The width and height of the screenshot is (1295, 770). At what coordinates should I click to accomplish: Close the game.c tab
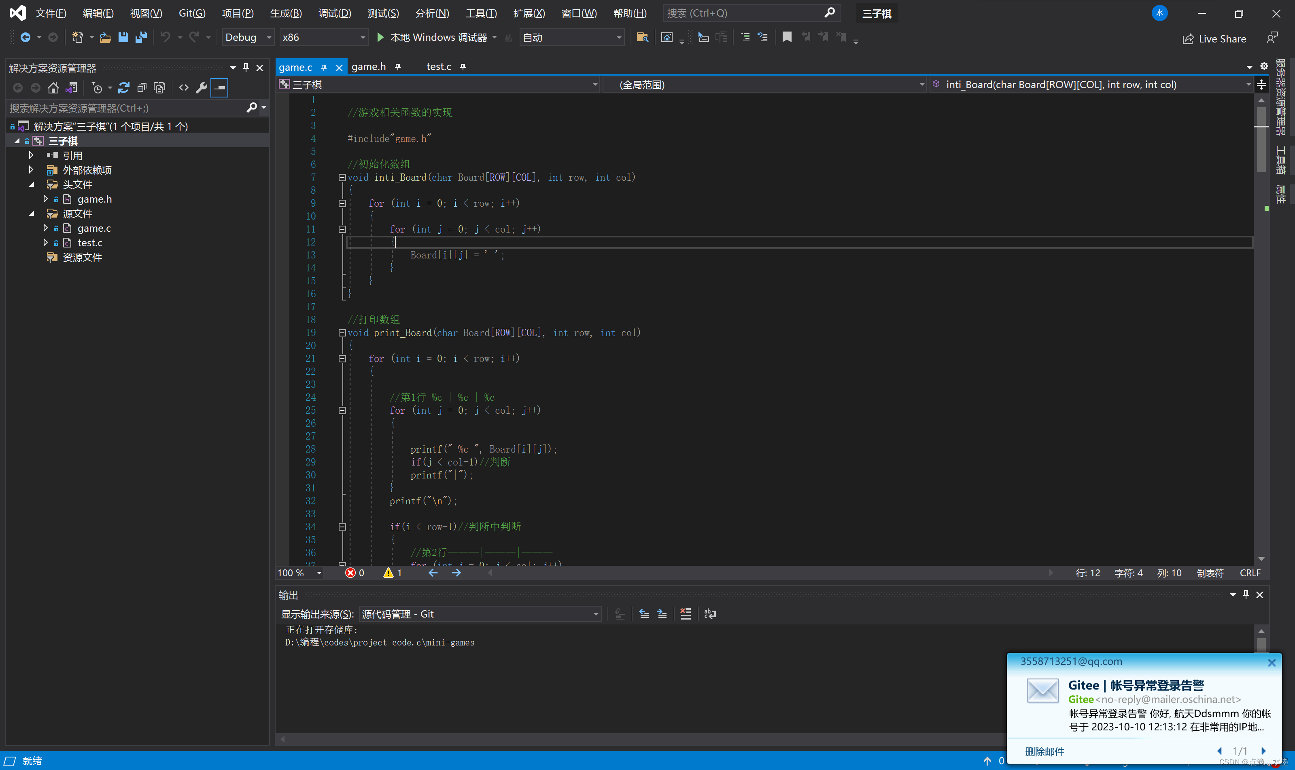coord(339,68)
